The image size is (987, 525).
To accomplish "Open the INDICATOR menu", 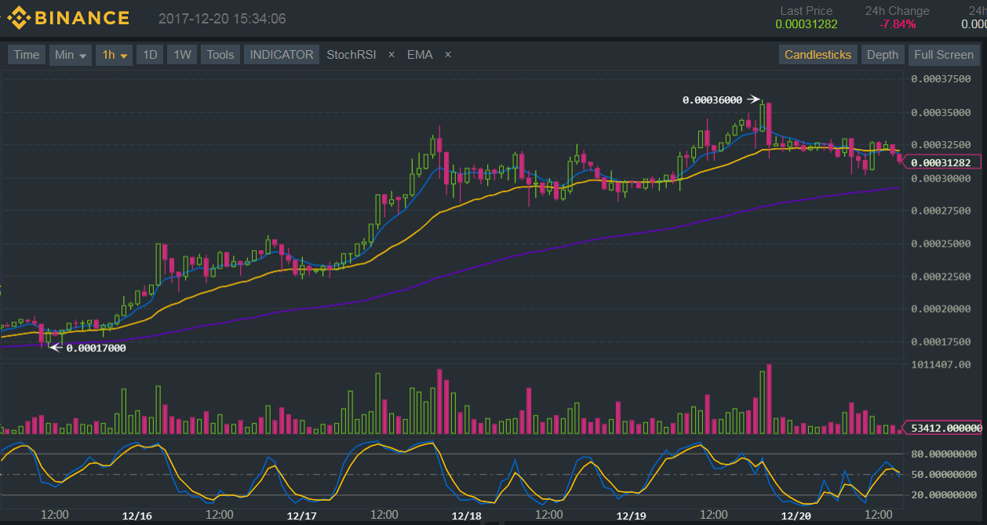I will [x=282, y=55].
